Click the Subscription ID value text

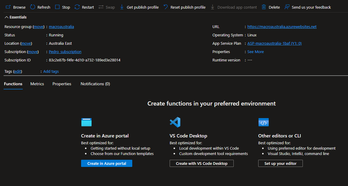[85, 60]
